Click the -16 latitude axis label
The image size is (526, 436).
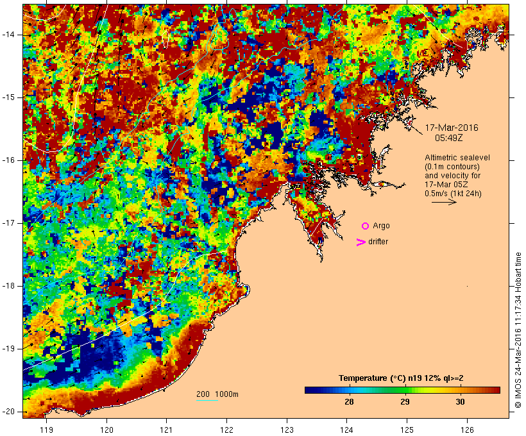pos(8,160)
